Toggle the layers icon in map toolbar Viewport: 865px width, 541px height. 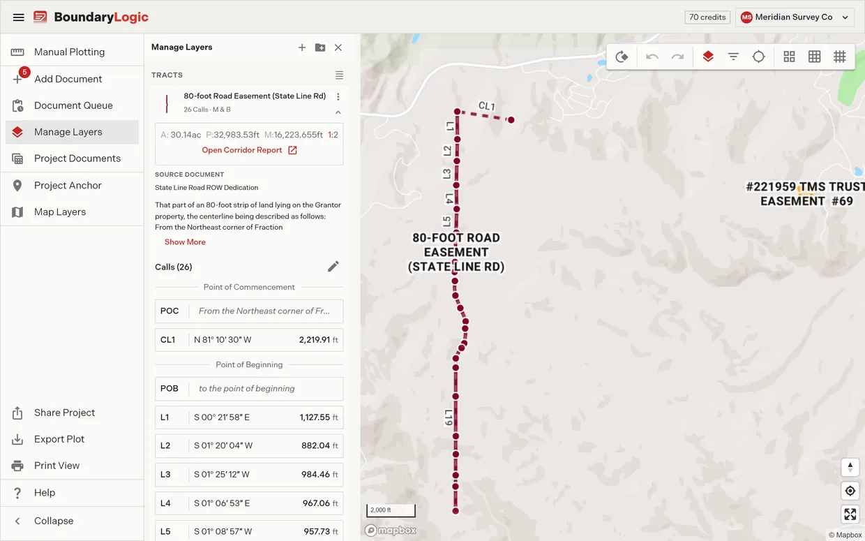click(708, 57)
